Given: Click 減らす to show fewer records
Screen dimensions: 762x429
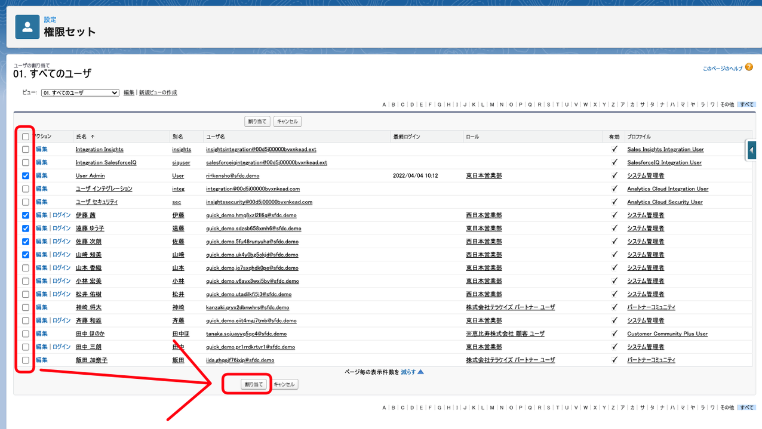Looking at the screenshot, I should [408, 372].
